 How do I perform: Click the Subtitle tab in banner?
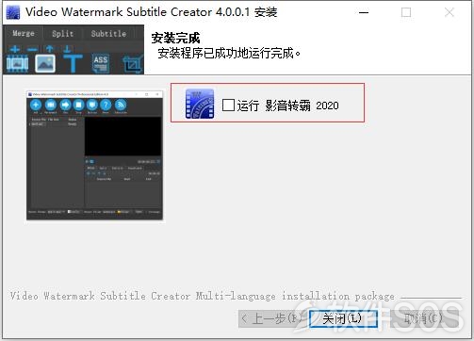[x=108, y=33]
